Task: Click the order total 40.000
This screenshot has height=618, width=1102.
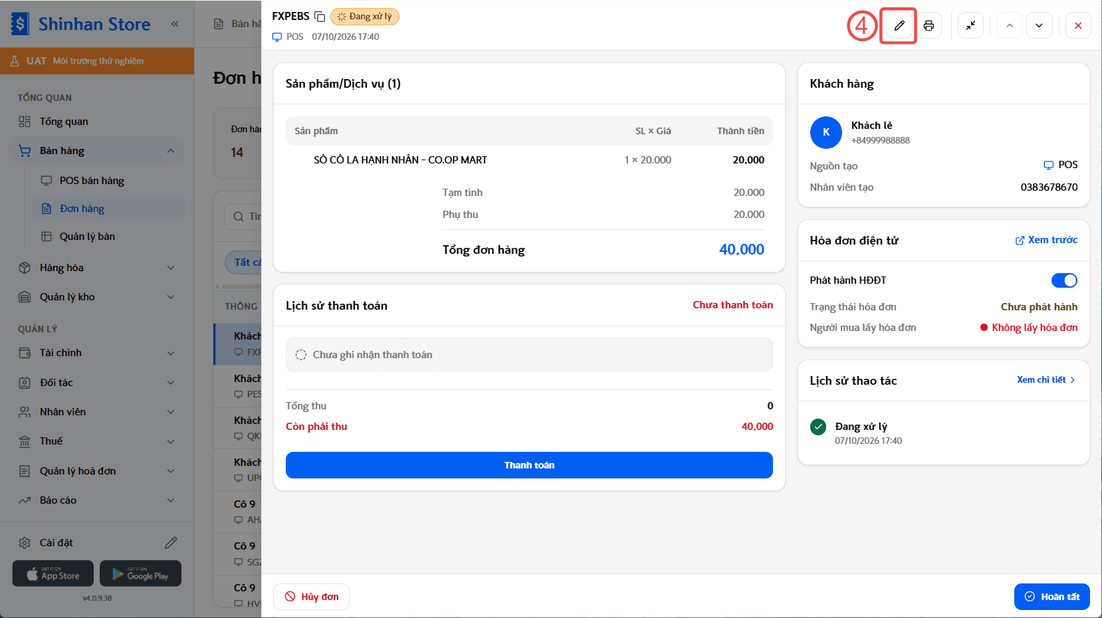Action: coord(742,250)
